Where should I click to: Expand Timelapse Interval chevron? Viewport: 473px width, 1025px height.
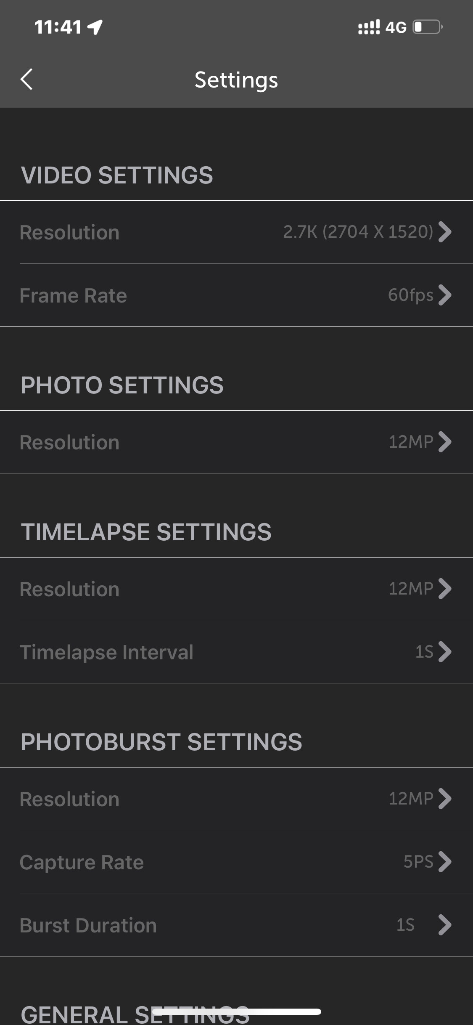[444, 652]
